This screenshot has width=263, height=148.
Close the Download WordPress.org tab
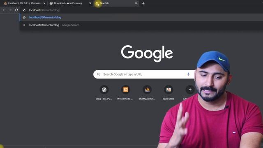click(90, 3)
